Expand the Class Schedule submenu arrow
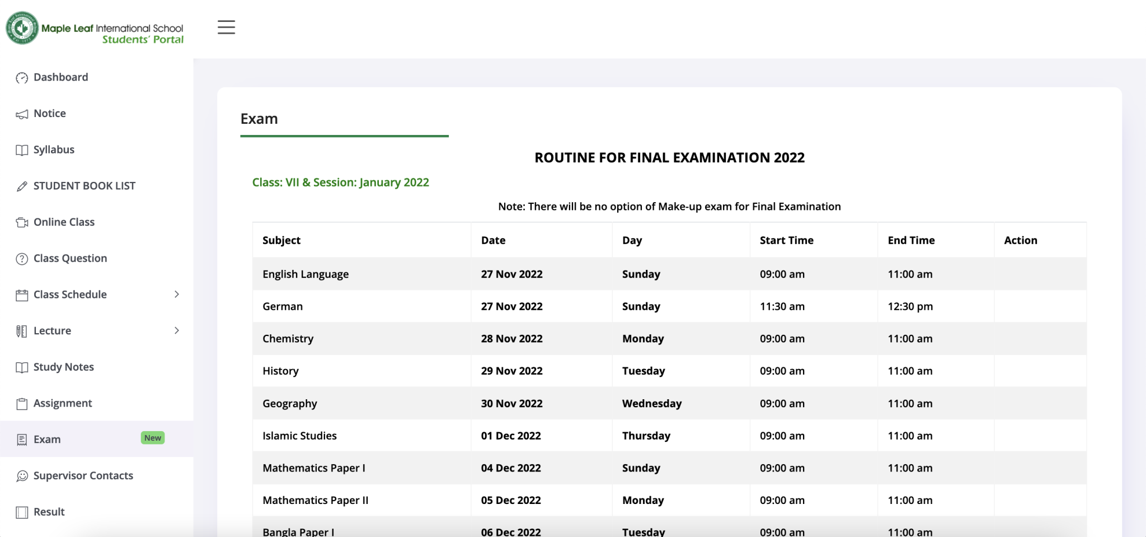 177,295
